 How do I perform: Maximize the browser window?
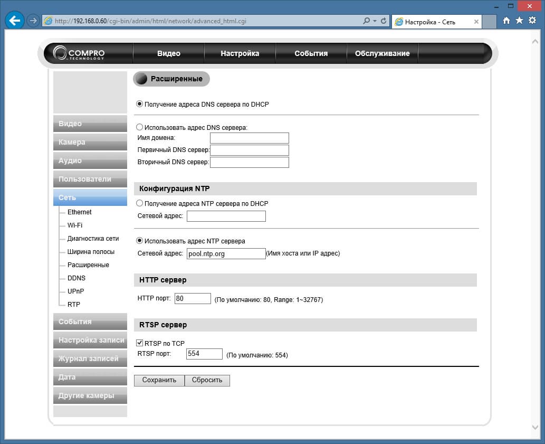pyautogui.click(x=511, y=6)
